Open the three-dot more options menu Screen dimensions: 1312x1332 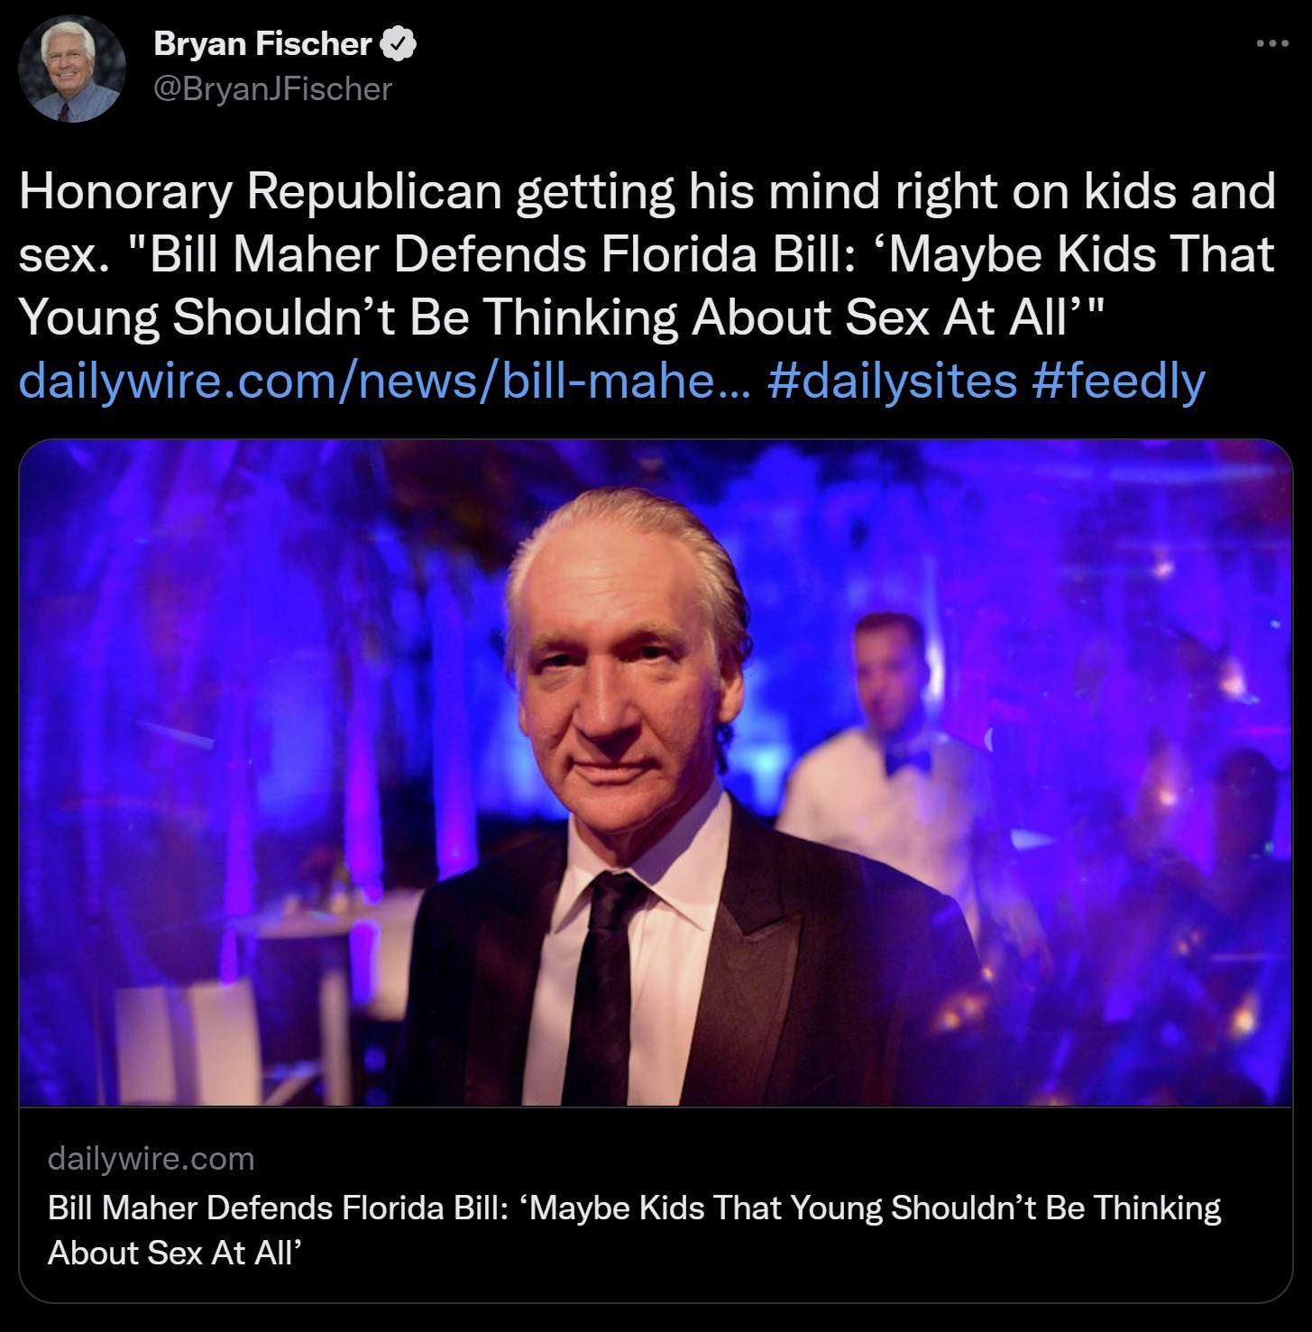pyautogui.click(x=1271, y=42)
